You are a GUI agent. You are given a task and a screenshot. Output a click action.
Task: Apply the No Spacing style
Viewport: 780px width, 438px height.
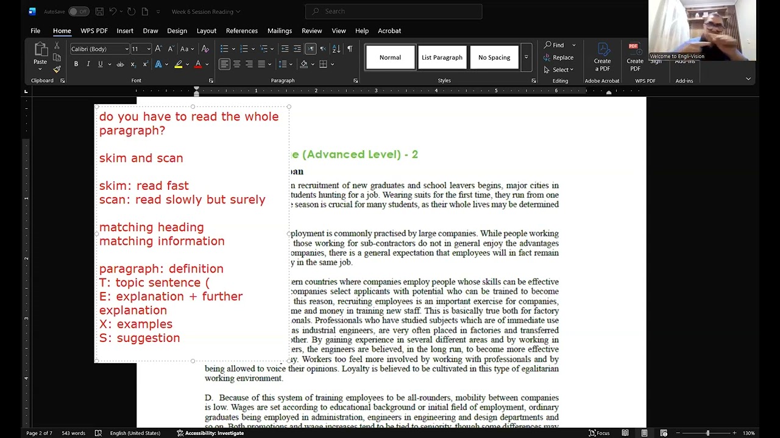pos(494,57)
